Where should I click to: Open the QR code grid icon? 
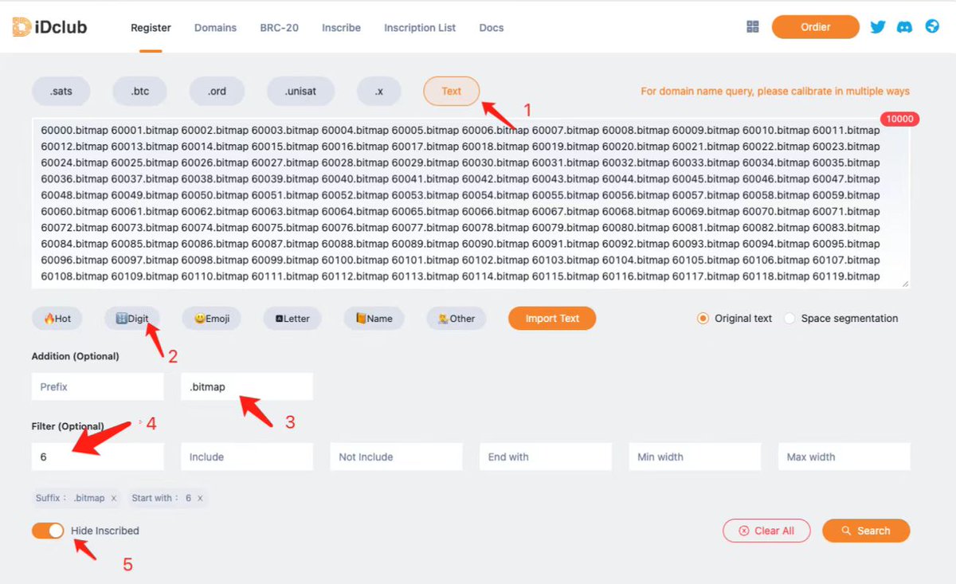(x=753, y=27)
